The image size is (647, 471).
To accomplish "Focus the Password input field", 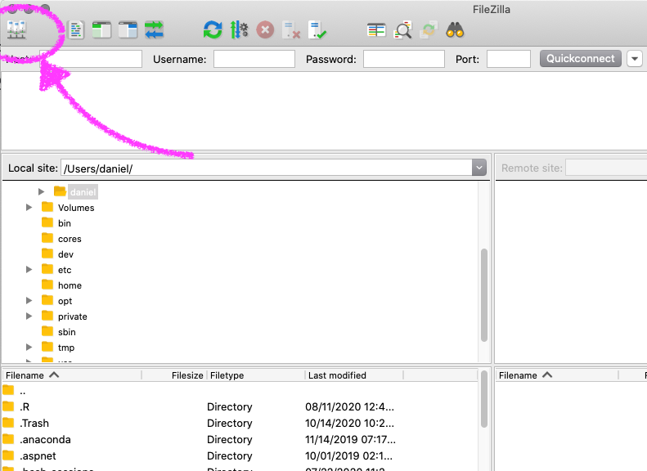I will point(404,59).
